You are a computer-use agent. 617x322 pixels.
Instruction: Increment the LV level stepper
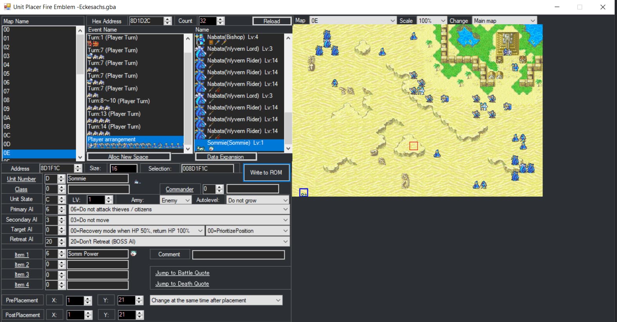pos(109,198)
